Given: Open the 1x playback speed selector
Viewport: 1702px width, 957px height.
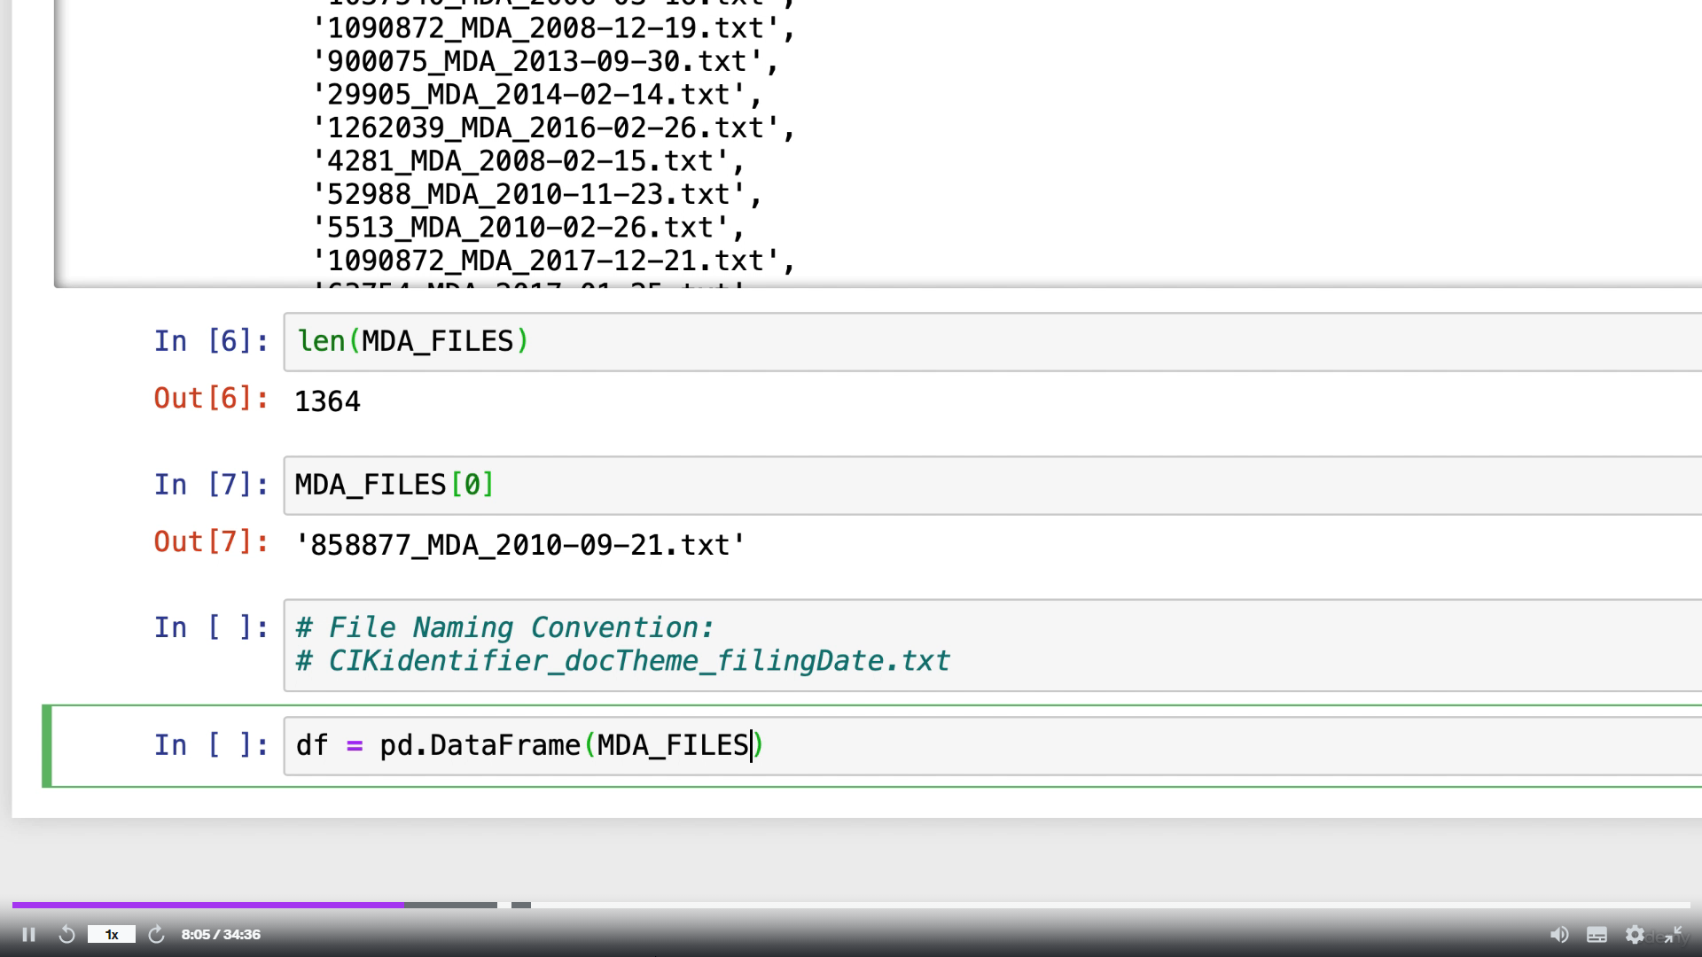Looking at the screenshot, I should tap(112, 934).
